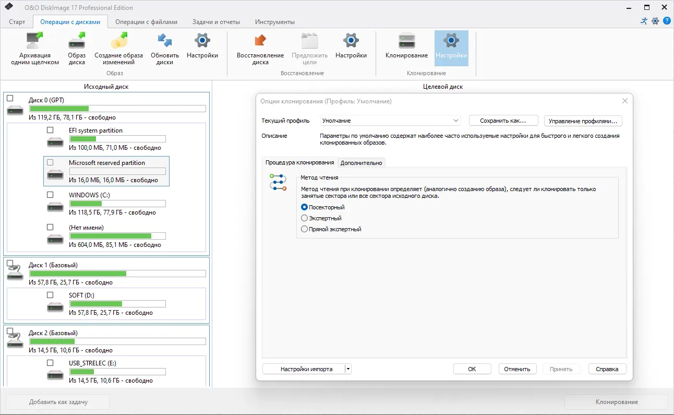Check the Диск 1 (Базовый) checkbox
The height and width of the screenshot is (415, 674).
(x=10, y=264)
